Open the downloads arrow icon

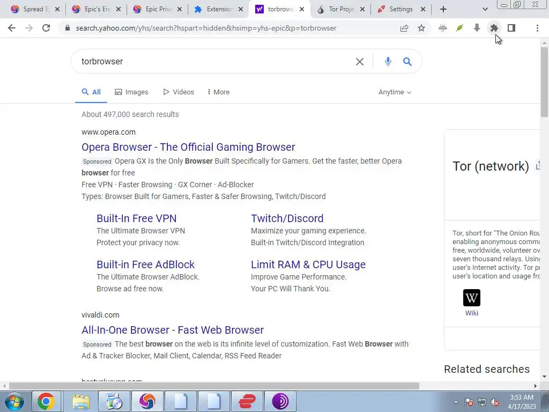tap(477, 28)
